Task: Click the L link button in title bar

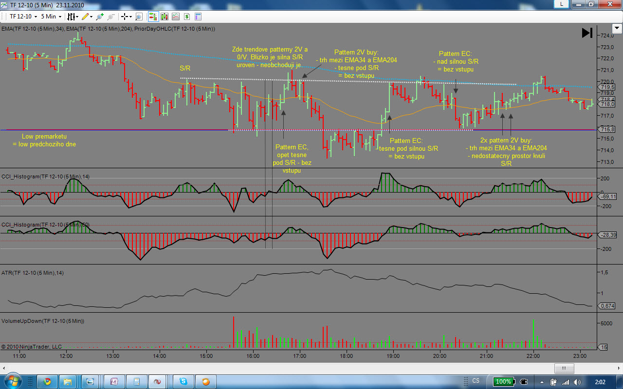Action: click(562, 4)
